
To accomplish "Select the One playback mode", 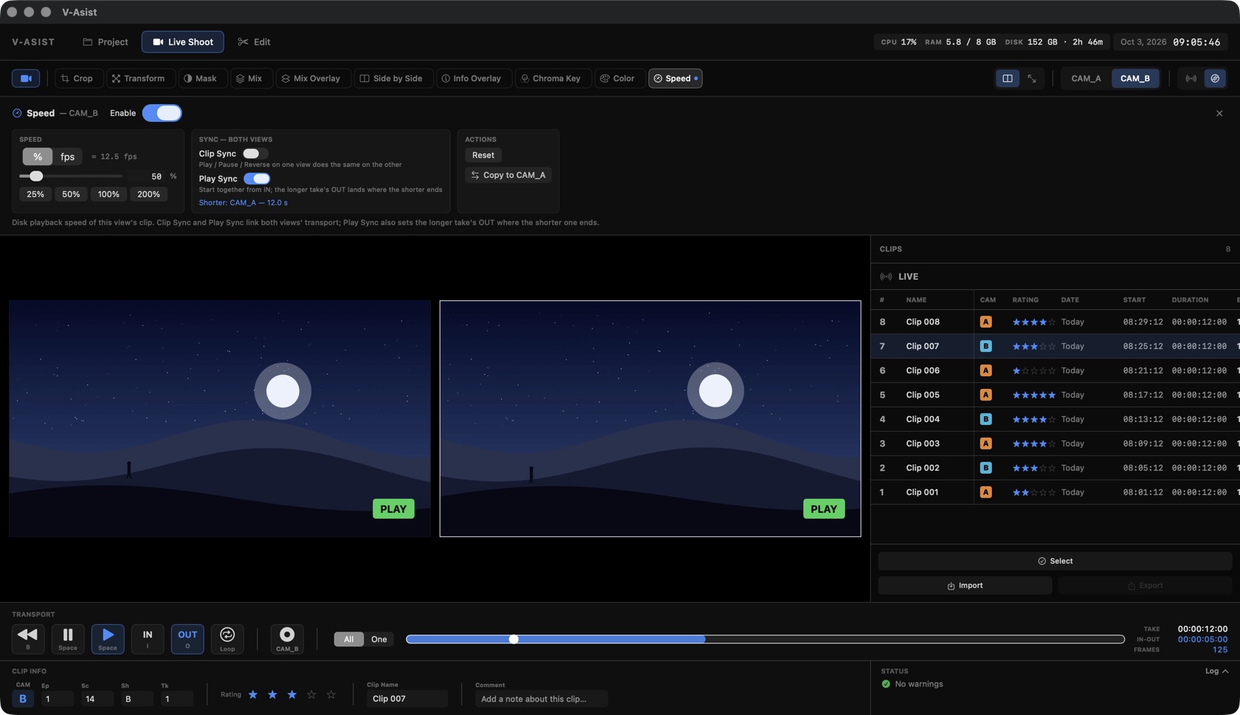I will tap(379, 639).
